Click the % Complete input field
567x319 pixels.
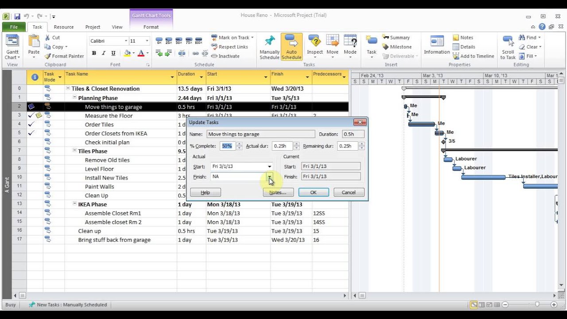[x=228, y=146]
